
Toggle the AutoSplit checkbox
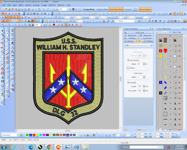[128, 82]
